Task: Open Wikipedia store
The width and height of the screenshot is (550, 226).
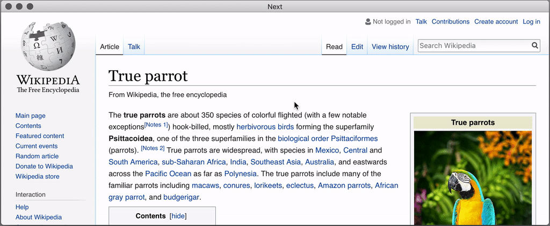Action: [38, 177]
